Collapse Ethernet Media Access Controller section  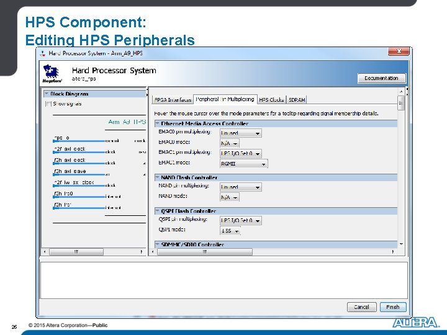point(157,123)
